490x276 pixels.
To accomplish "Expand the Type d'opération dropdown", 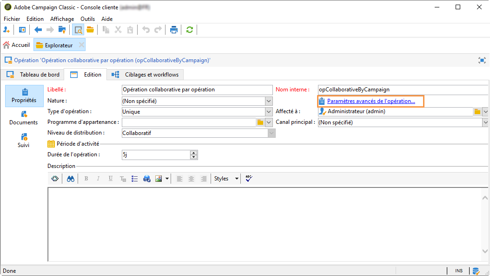I will (269, 112).
